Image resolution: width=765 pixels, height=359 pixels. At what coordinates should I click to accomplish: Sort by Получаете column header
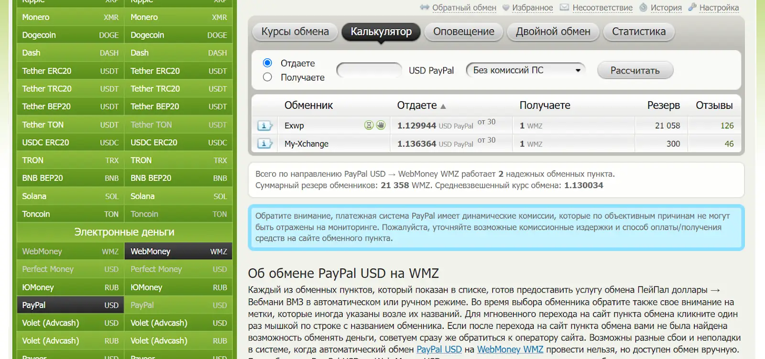tap(545, 106)
